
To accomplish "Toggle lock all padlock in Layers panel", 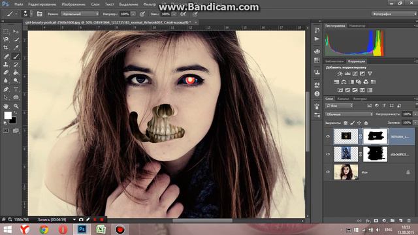I will 366,123.
